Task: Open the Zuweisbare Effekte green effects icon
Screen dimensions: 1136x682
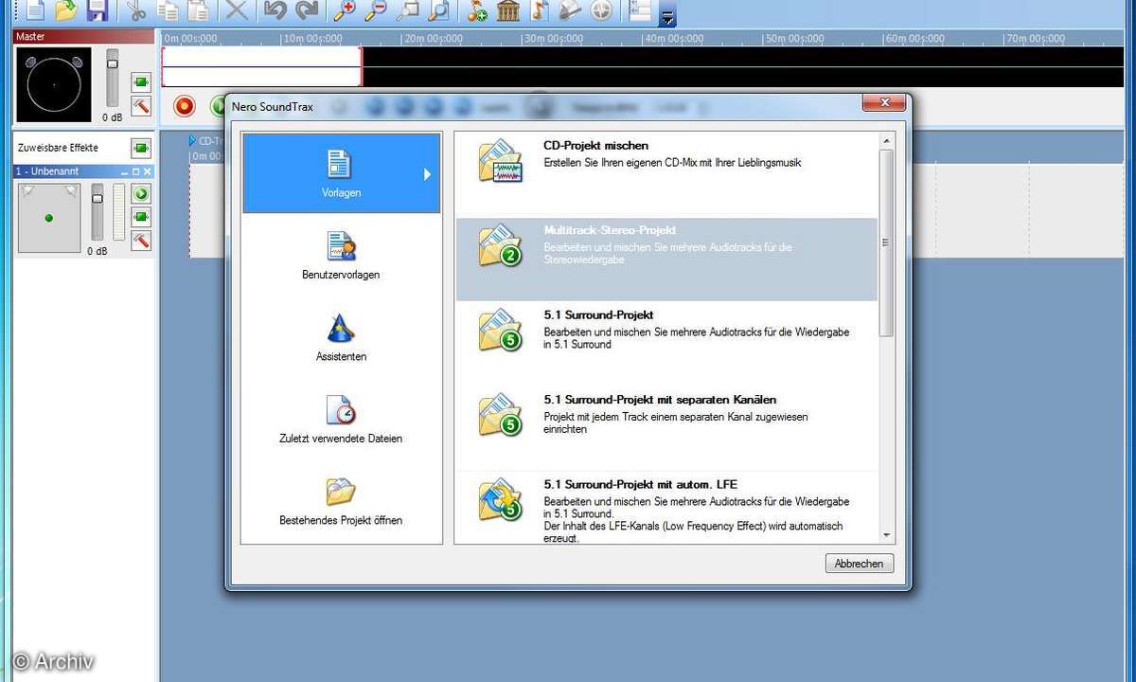Action: (x=141, y=148)
